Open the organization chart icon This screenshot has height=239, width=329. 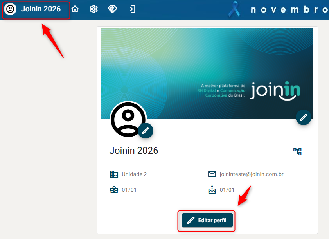[298, 152]
